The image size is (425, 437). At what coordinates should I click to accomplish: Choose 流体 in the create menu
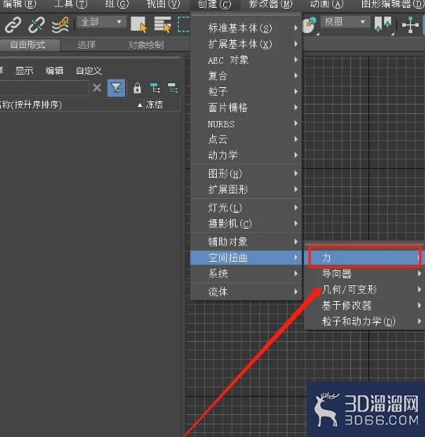246,292
